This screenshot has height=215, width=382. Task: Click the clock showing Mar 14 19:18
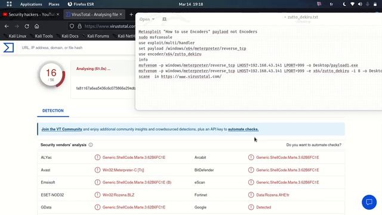pos(191,4)
